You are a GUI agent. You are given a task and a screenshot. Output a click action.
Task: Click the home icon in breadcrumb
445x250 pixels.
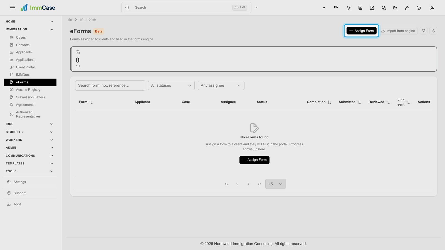pos(70,19)
